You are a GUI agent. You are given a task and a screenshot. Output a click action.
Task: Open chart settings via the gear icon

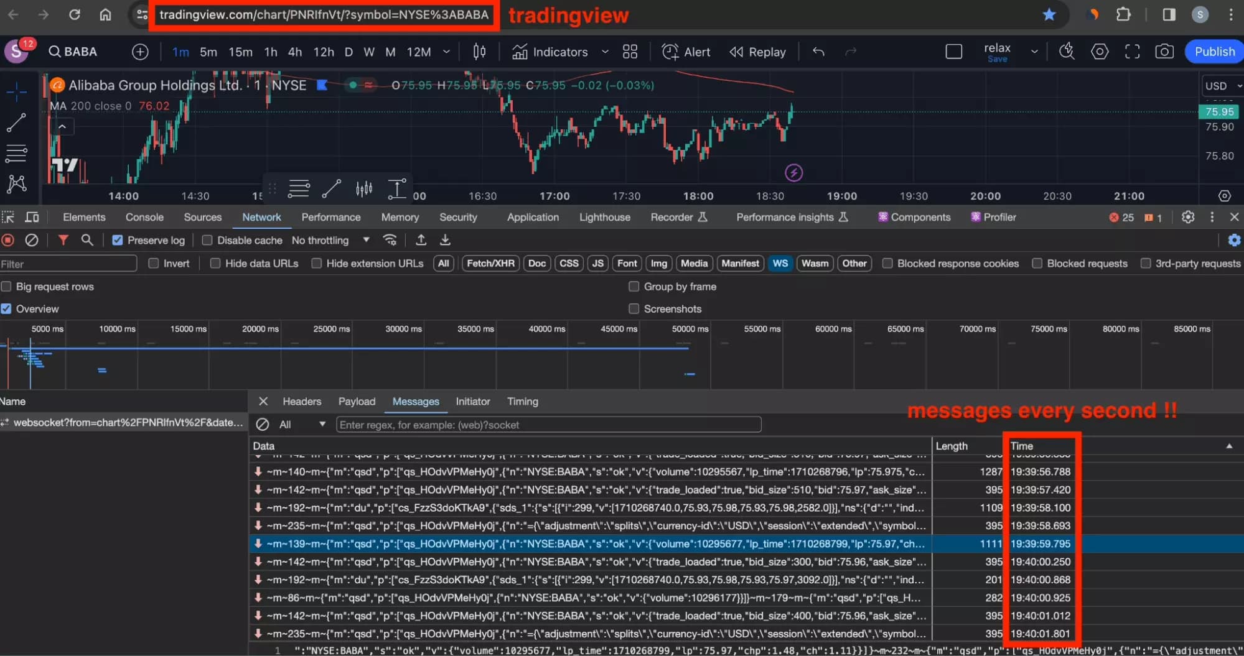tap(1100, 52)
